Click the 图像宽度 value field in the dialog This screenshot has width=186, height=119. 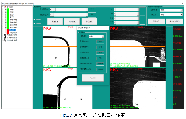click(x=100, y=41)
